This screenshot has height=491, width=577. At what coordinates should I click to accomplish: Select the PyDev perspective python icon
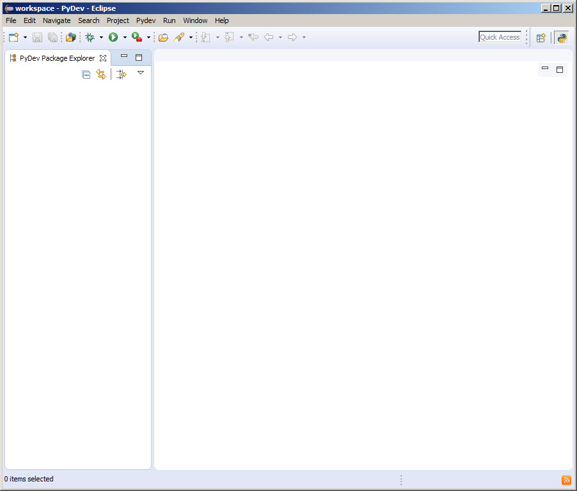(x=562, y=38)
